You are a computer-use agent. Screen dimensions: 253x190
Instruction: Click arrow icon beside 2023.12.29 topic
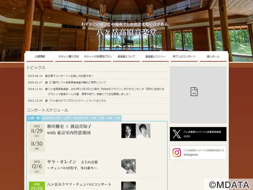(x=46, y=101)
